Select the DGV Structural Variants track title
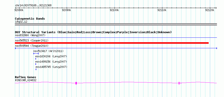Viewport: 224px width, 97px height. (x=93, y=32)
